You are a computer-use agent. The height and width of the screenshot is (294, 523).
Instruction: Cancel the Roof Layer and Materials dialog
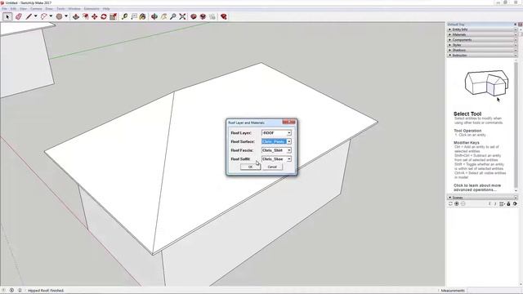[272, 167]
